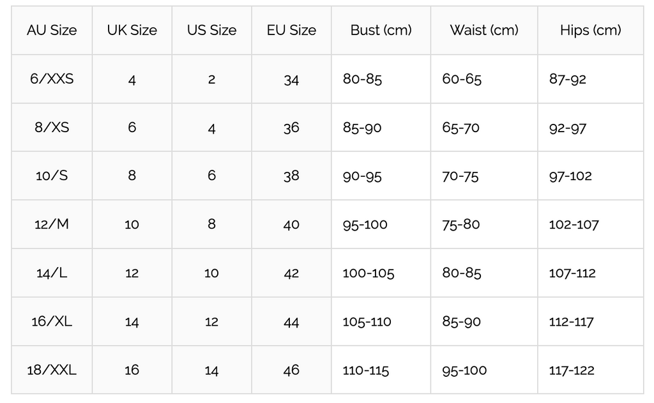Select the Hips (cm) header cell
The image size is (654, 403).
tap(590, 30)
